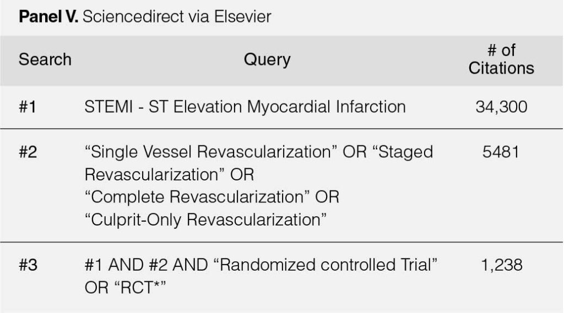The height and width of the screenshot is (313, 564).
Task: Select the 34,300 citations value
Action: tap(501, 107)
